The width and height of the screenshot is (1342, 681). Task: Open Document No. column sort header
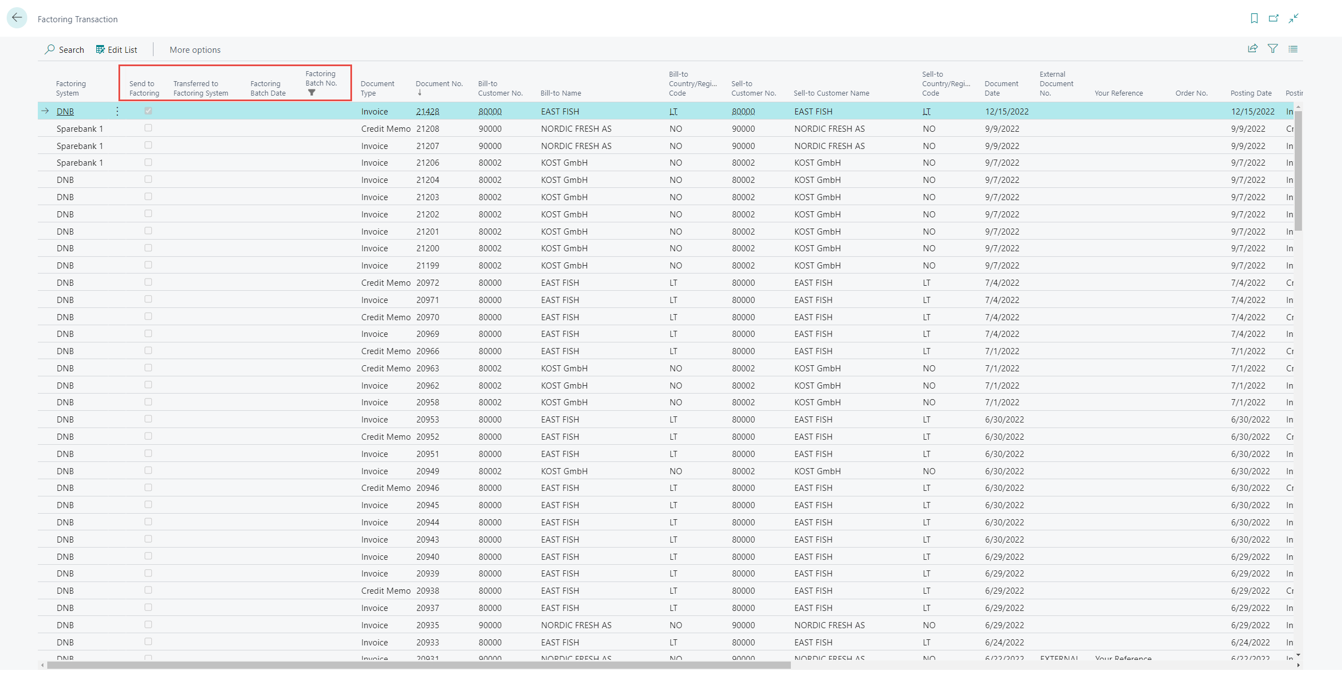click(x=439, y=84)
